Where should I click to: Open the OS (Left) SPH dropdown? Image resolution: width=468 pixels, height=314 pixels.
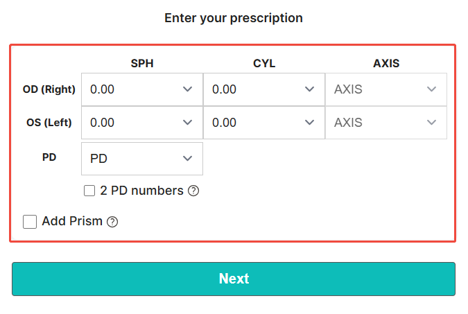[142, 123]
